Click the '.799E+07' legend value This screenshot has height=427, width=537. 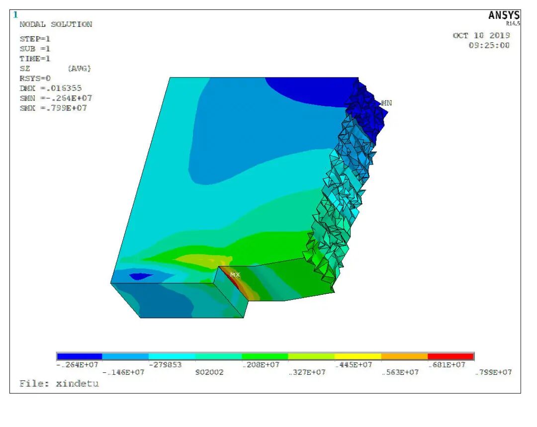coord(494,372)
